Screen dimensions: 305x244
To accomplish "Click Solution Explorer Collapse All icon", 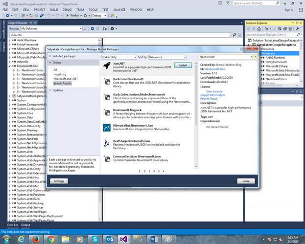I will [285, 29].
